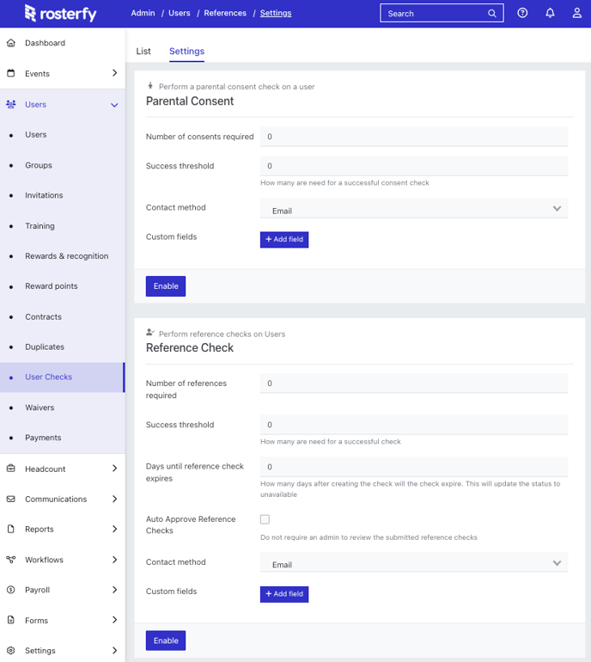
Task: Click the Dashboard home icon
Action: point(11,43)
